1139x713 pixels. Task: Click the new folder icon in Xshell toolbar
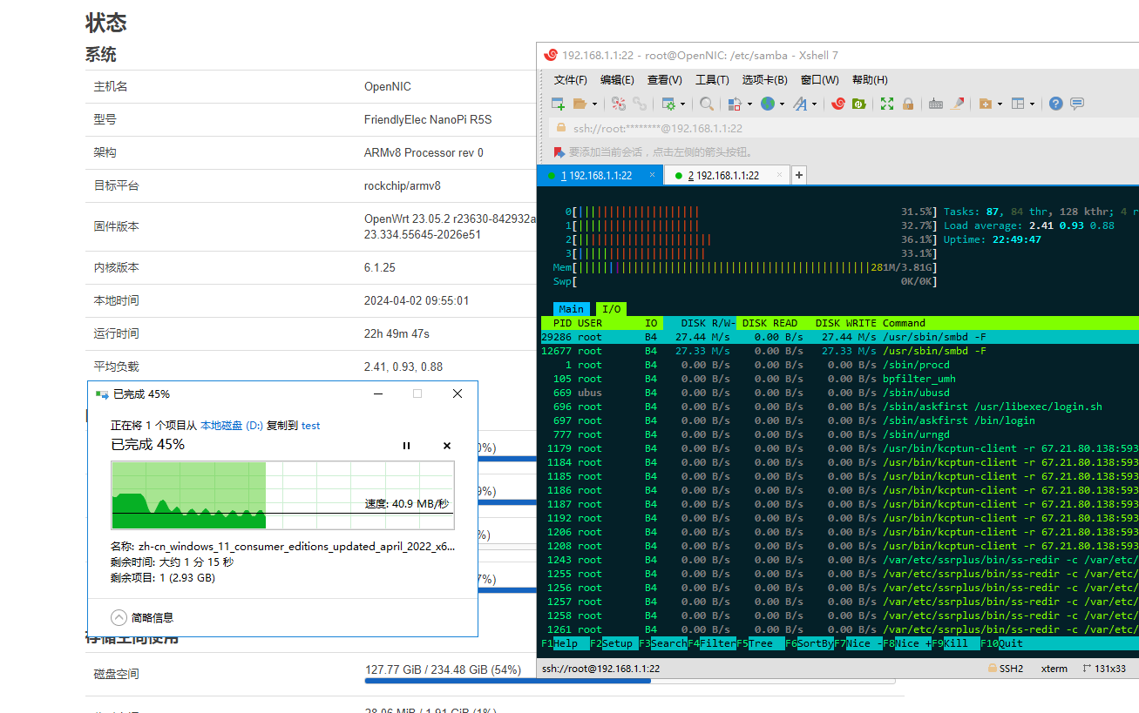pos(986,104)
